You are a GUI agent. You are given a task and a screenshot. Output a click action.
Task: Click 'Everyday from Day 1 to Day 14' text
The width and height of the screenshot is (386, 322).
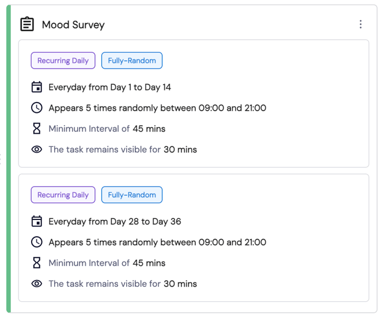[109, 88]
